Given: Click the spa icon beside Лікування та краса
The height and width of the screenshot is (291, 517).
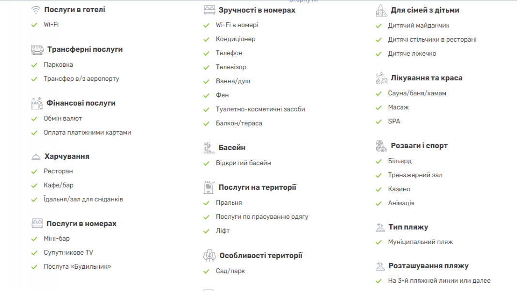Looking at the screenshot, I should click(381, 78).
